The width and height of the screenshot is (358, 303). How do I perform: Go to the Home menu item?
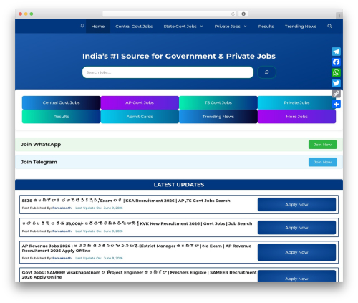(x=98, y=27)
